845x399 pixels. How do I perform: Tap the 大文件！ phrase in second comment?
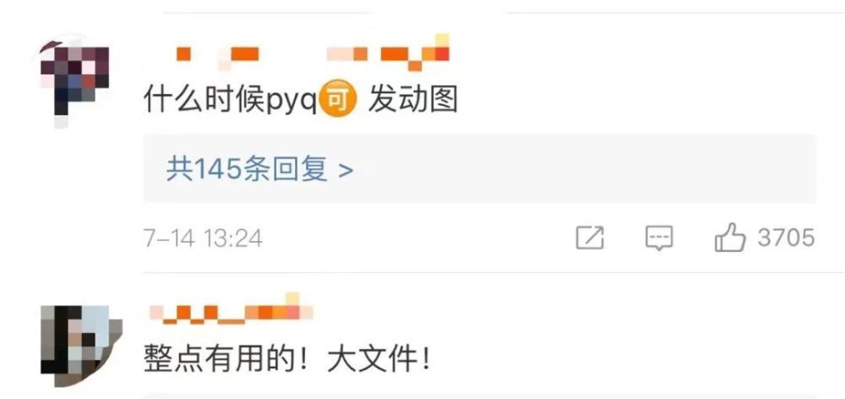pyautogui.click(x=380, y=358)
